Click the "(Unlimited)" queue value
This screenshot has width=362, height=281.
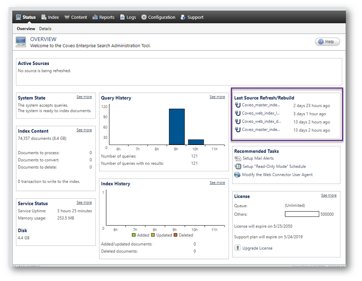pyautogui.click(x=295, y=205)
